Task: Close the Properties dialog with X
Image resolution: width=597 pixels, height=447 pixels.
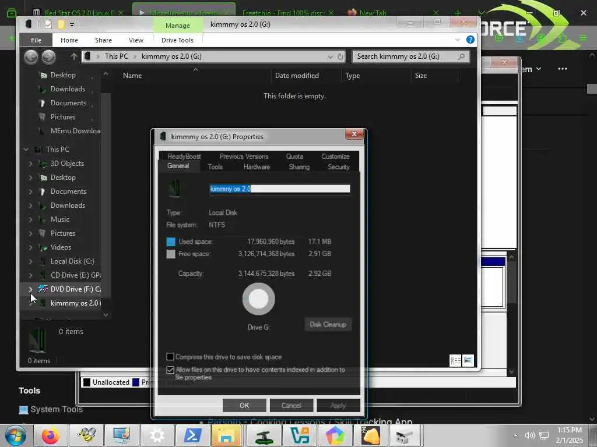Action: tap(354, 134)
